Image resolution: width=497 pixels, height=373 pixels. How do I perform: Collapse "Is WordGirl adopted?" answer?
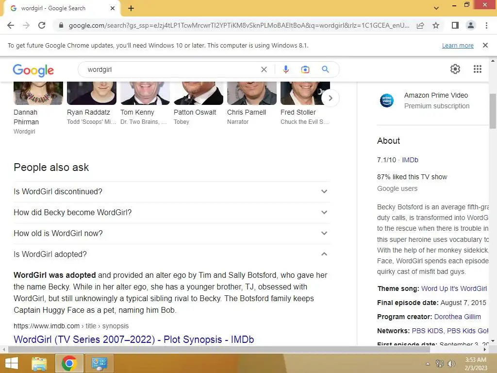[x=172, y=254]
